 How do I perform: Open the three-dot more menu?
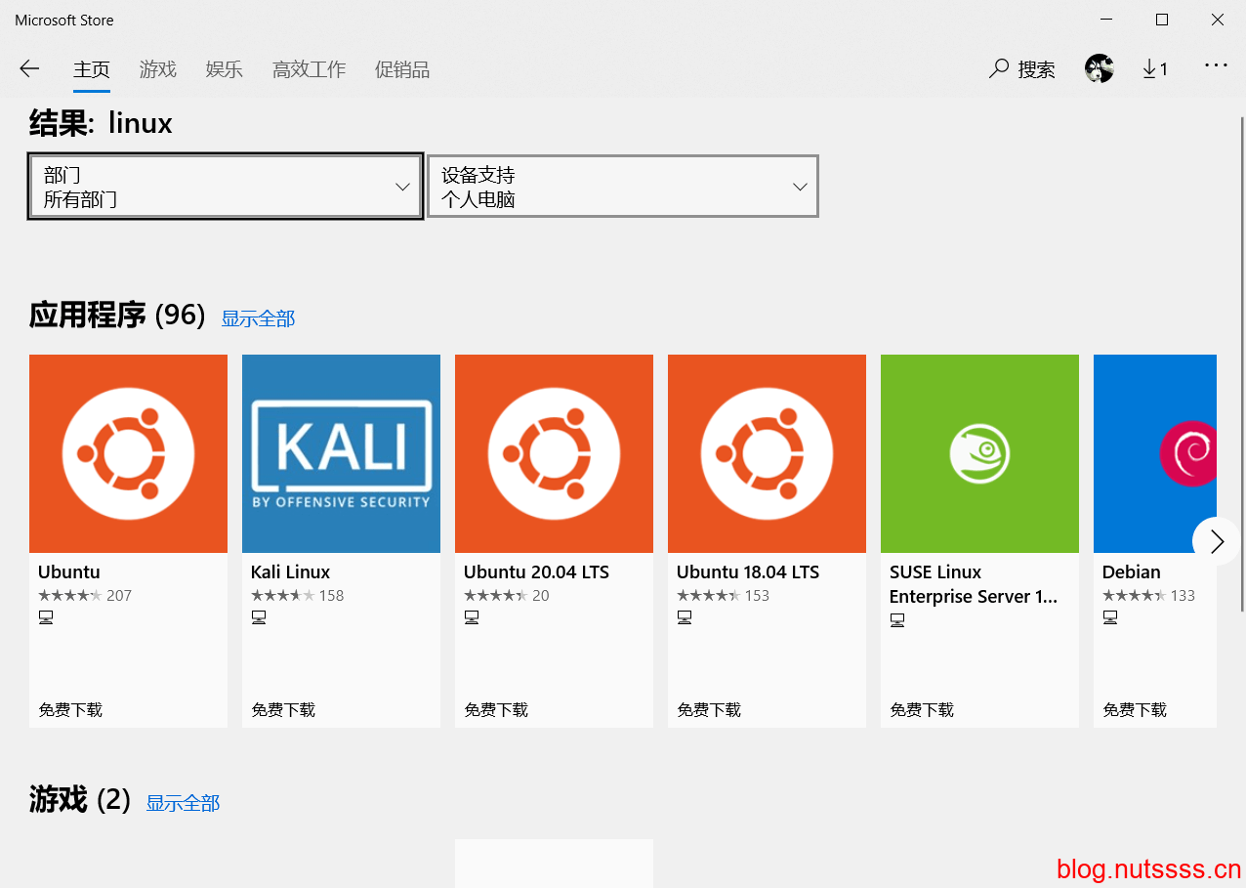1216,65
